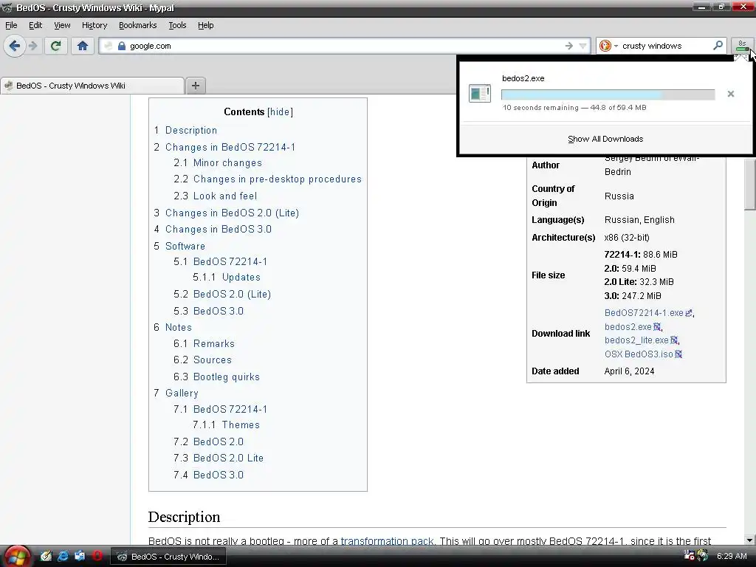Cancel the bedos2.exe download

pyautogui.click(x=730, y=94)
